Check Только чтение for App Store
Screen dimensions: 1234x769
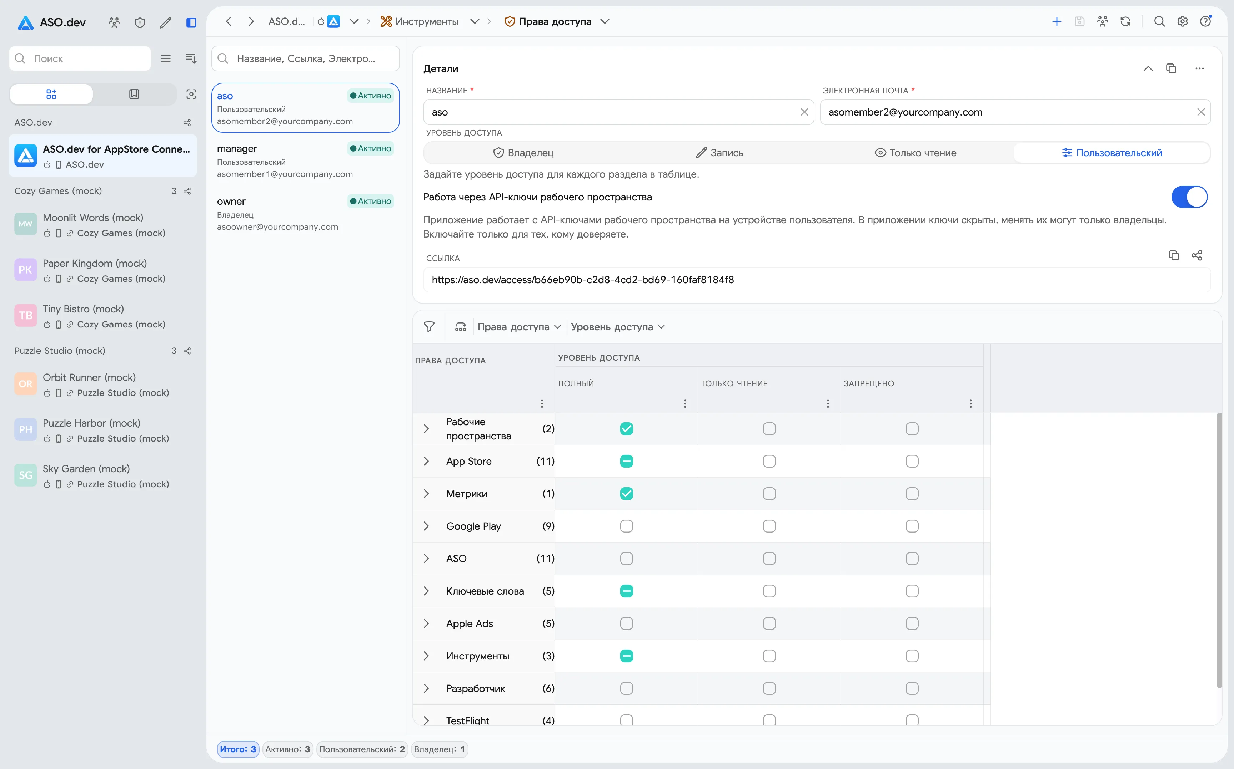[x=769, y=461]
